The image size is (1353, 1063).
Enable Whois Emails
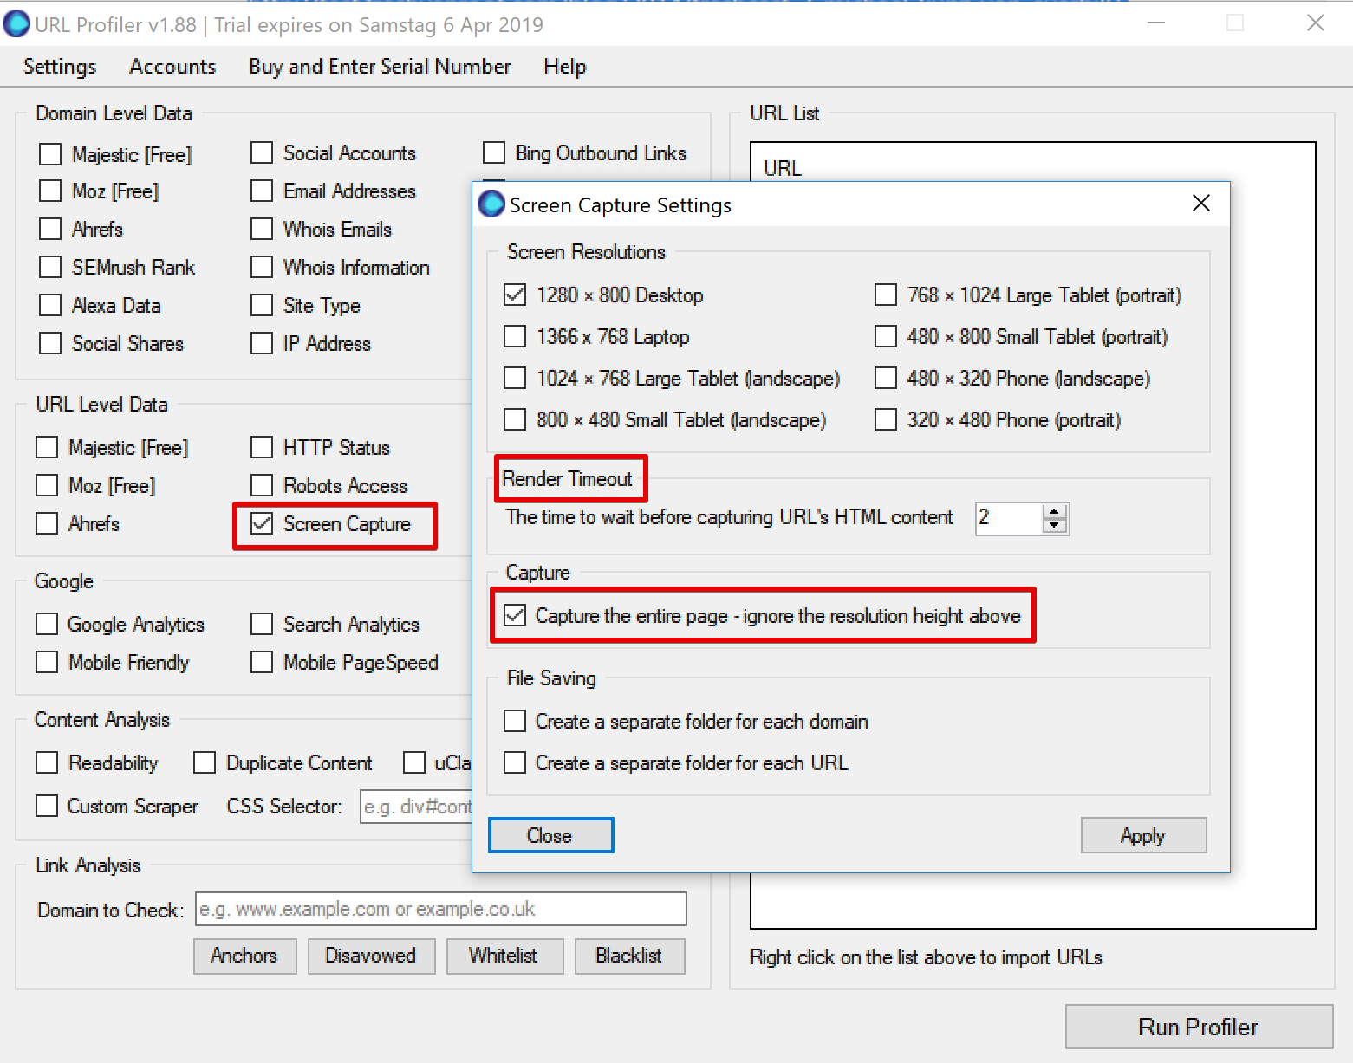(262, 229)
